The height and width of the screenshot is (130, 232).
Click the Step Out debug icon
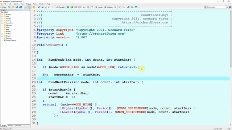92,7
